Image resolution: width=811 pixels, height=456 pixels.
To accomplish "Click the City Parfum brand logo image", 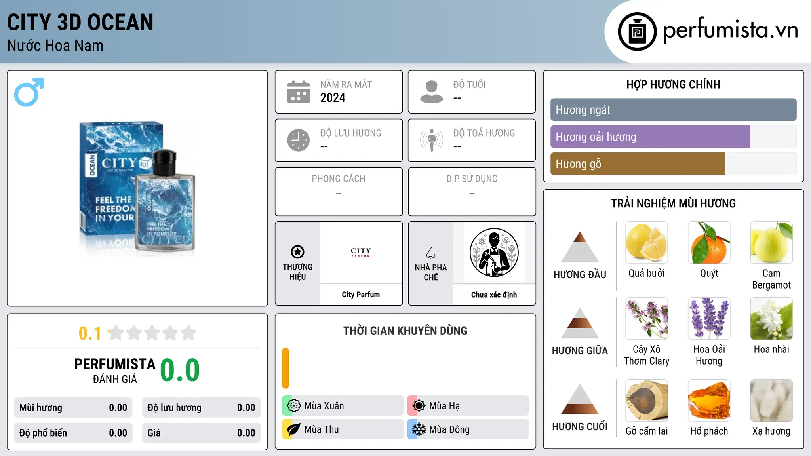I will tap(361, 252).
